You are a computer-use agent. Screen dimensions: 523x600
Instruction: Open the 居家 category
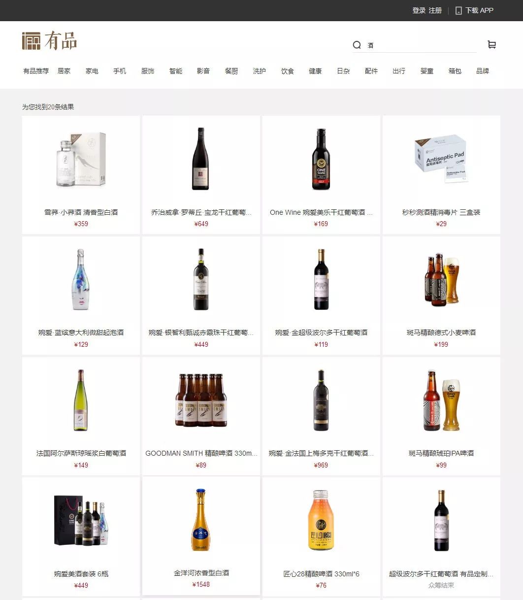(64, 71)
